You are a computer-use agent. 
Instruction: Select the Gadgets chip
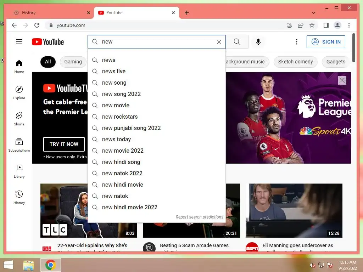335,62
